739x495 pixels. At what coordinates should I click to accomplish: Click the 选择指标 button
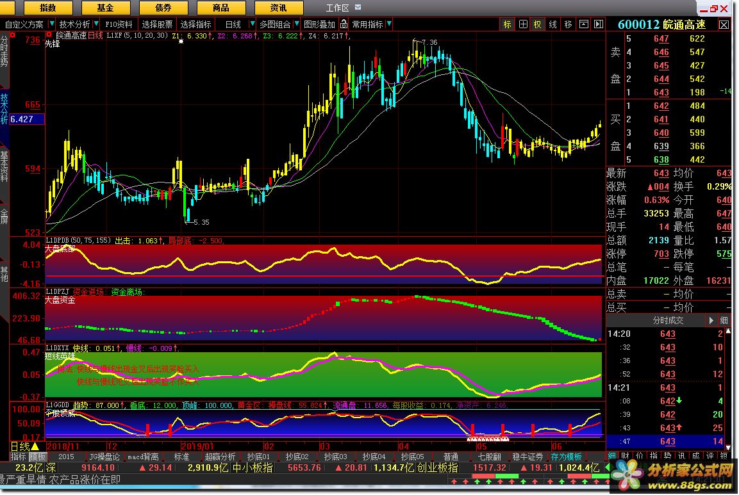pyautogui.click(x=196, y=24)
